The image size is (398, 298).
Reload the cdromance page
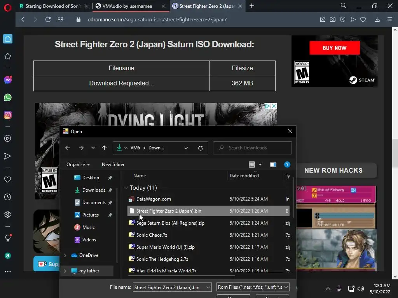point(48,19)
